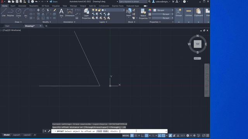
Task: Expand the Annotation panel
Action: (69, 22)
